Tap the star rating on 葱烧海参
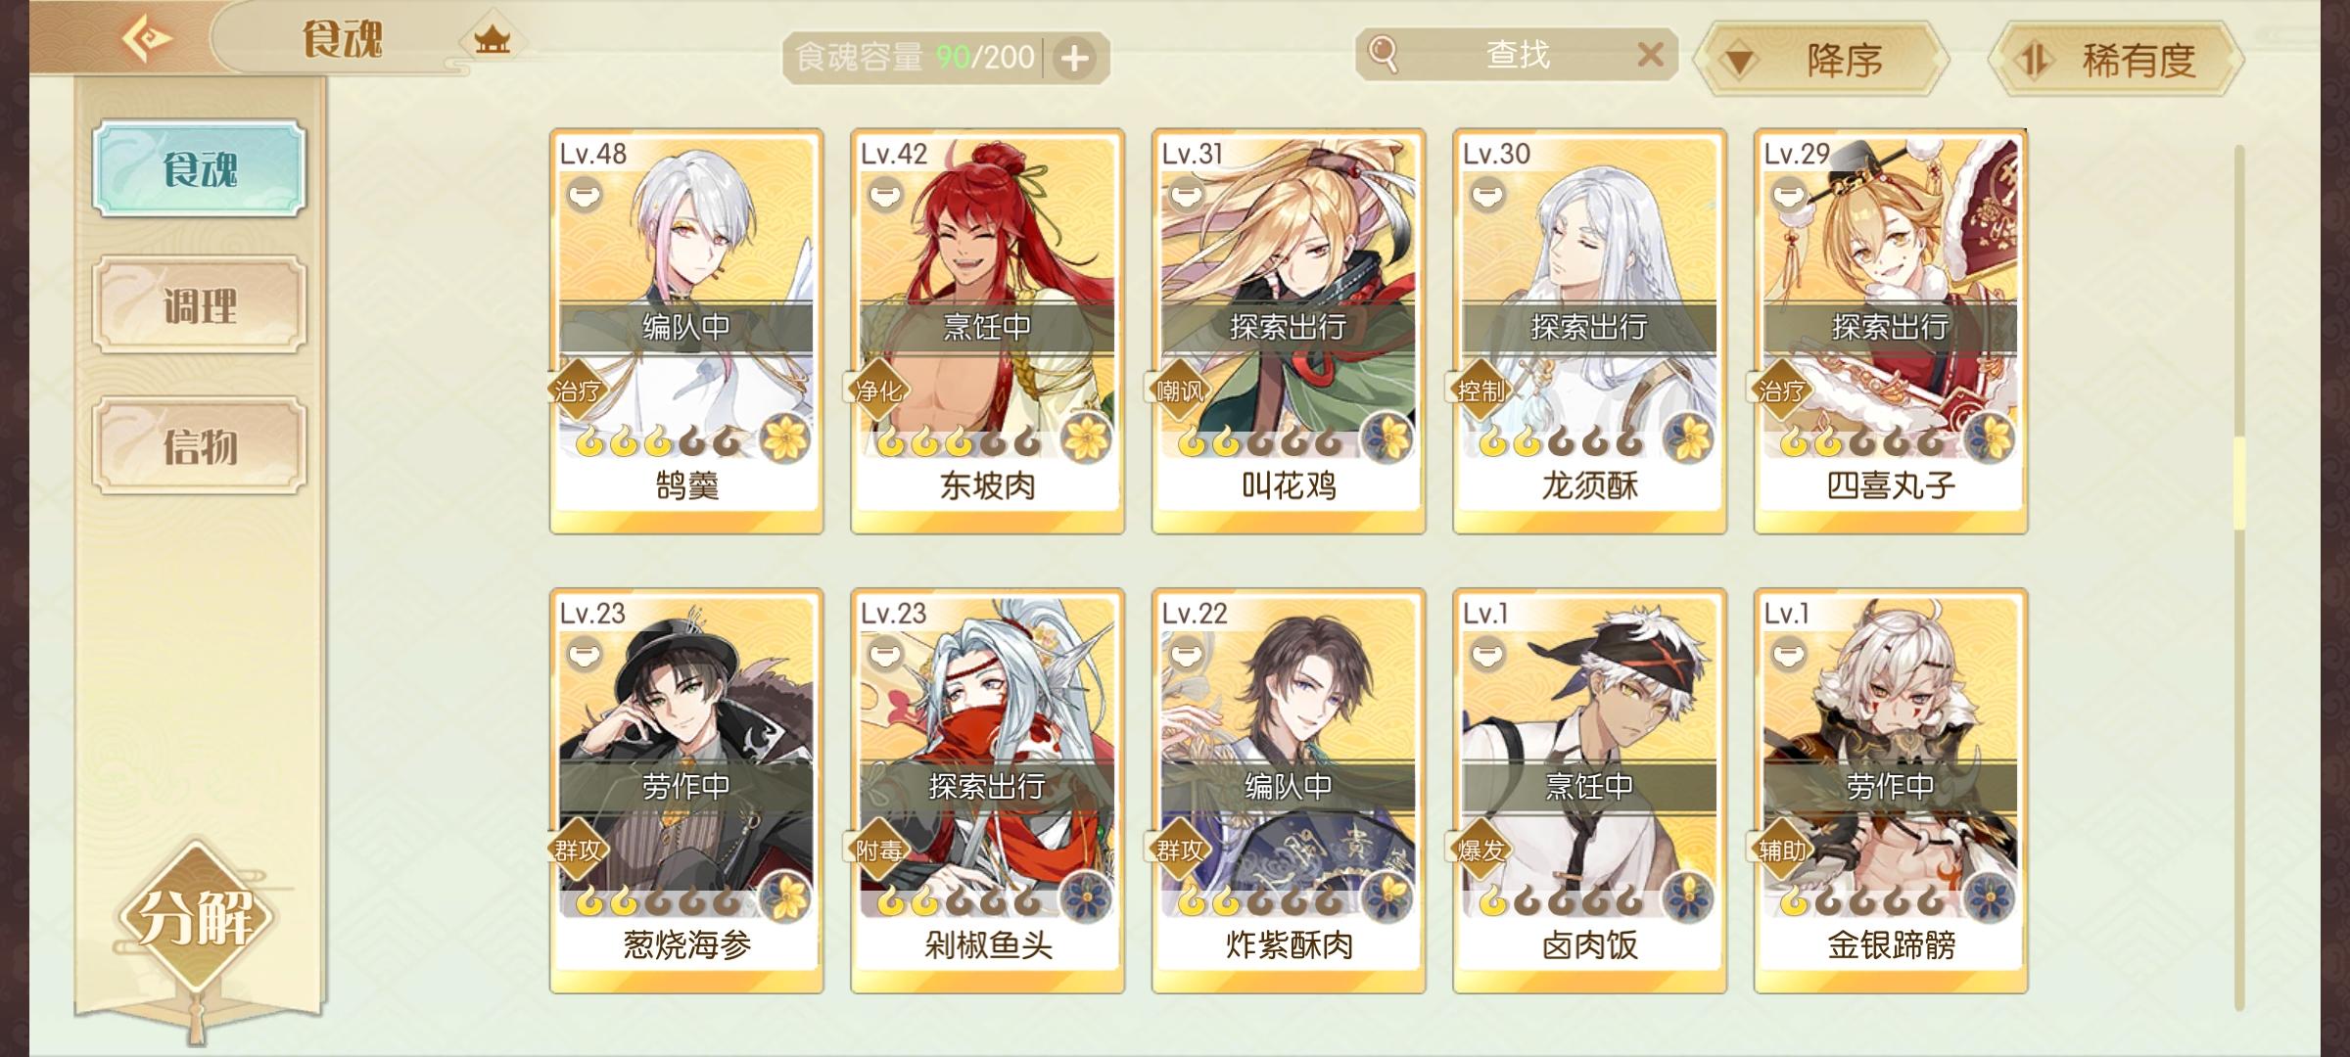The height and width of the screenshot is (1057, 2350). tap(658, 899)
